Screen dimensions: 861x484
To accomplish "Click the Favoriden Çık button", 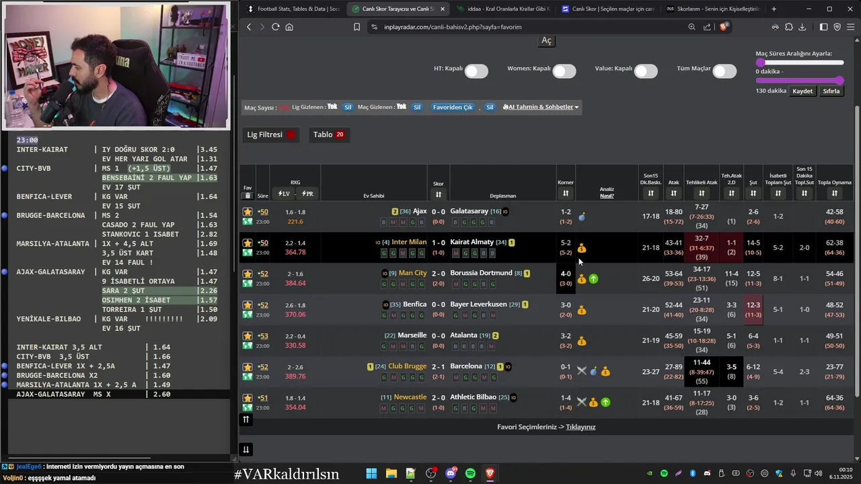I will point(453,107).
